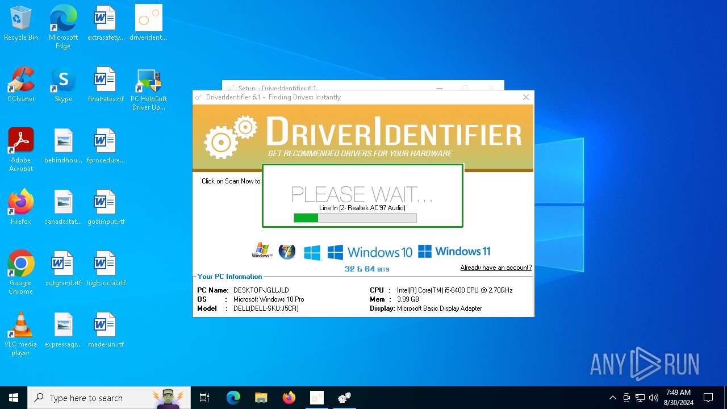Open the notification center
This screenshot has width=727, height=409.
point(708,398)
